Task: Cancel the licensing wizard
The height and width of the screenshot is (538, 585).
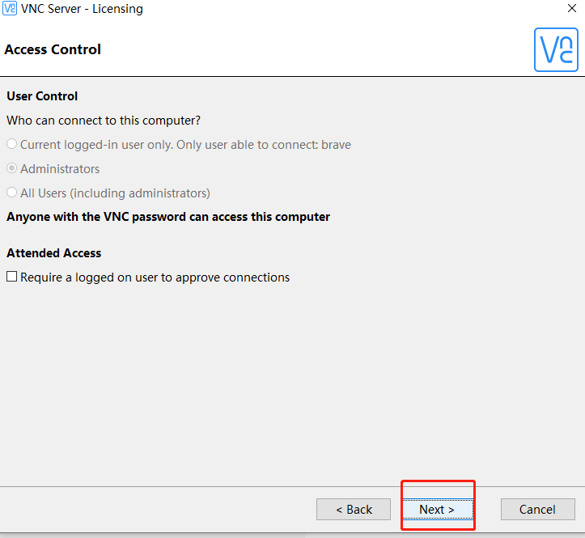Action: click(x=537, y=510)
